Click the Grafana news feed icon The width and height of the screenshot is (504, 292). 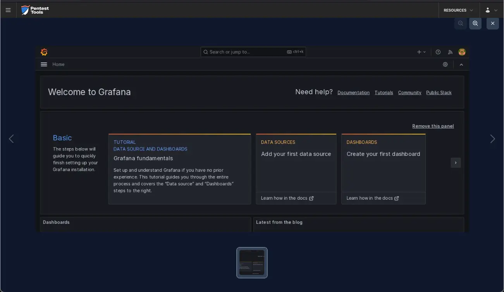pos(450,52)
